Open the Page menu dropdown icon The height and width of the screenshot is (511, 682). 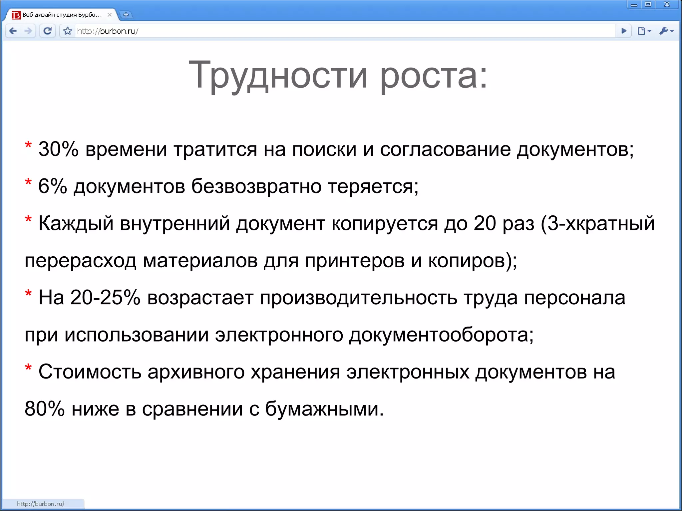click(644, 31)
